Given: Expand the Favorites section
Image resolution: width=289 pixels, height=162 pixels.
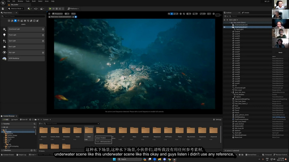Looking at the screenshot, I should coord(2,124).
